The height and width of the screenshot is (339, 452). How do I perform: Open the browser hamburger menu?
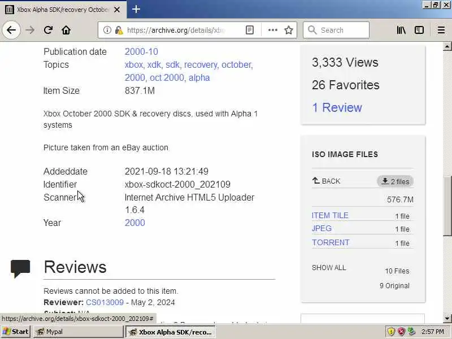point(441,30)
